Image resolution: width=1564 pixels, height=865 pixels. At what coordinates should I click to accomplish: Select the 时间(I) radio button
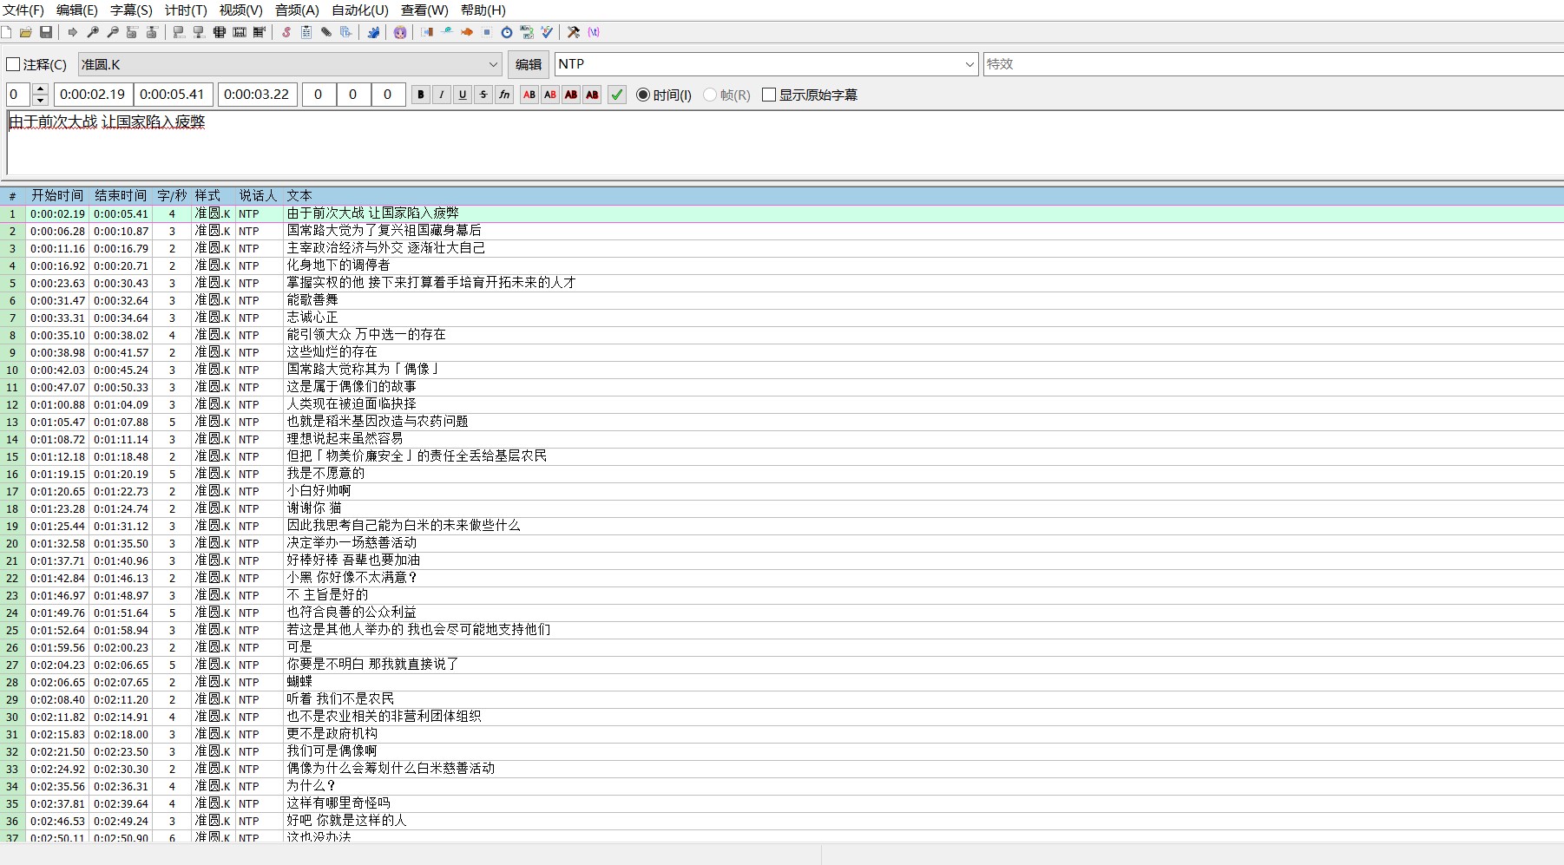pos(664,95)
